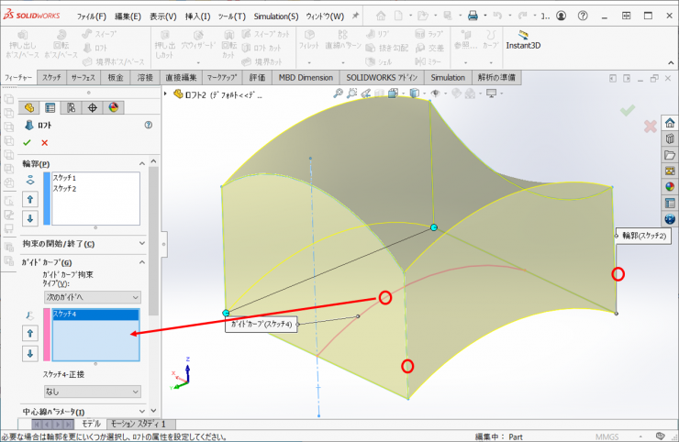The image size is (679, 442).
Task: Open the ConfigurationManager panel tab
Action: pos(72,107)
